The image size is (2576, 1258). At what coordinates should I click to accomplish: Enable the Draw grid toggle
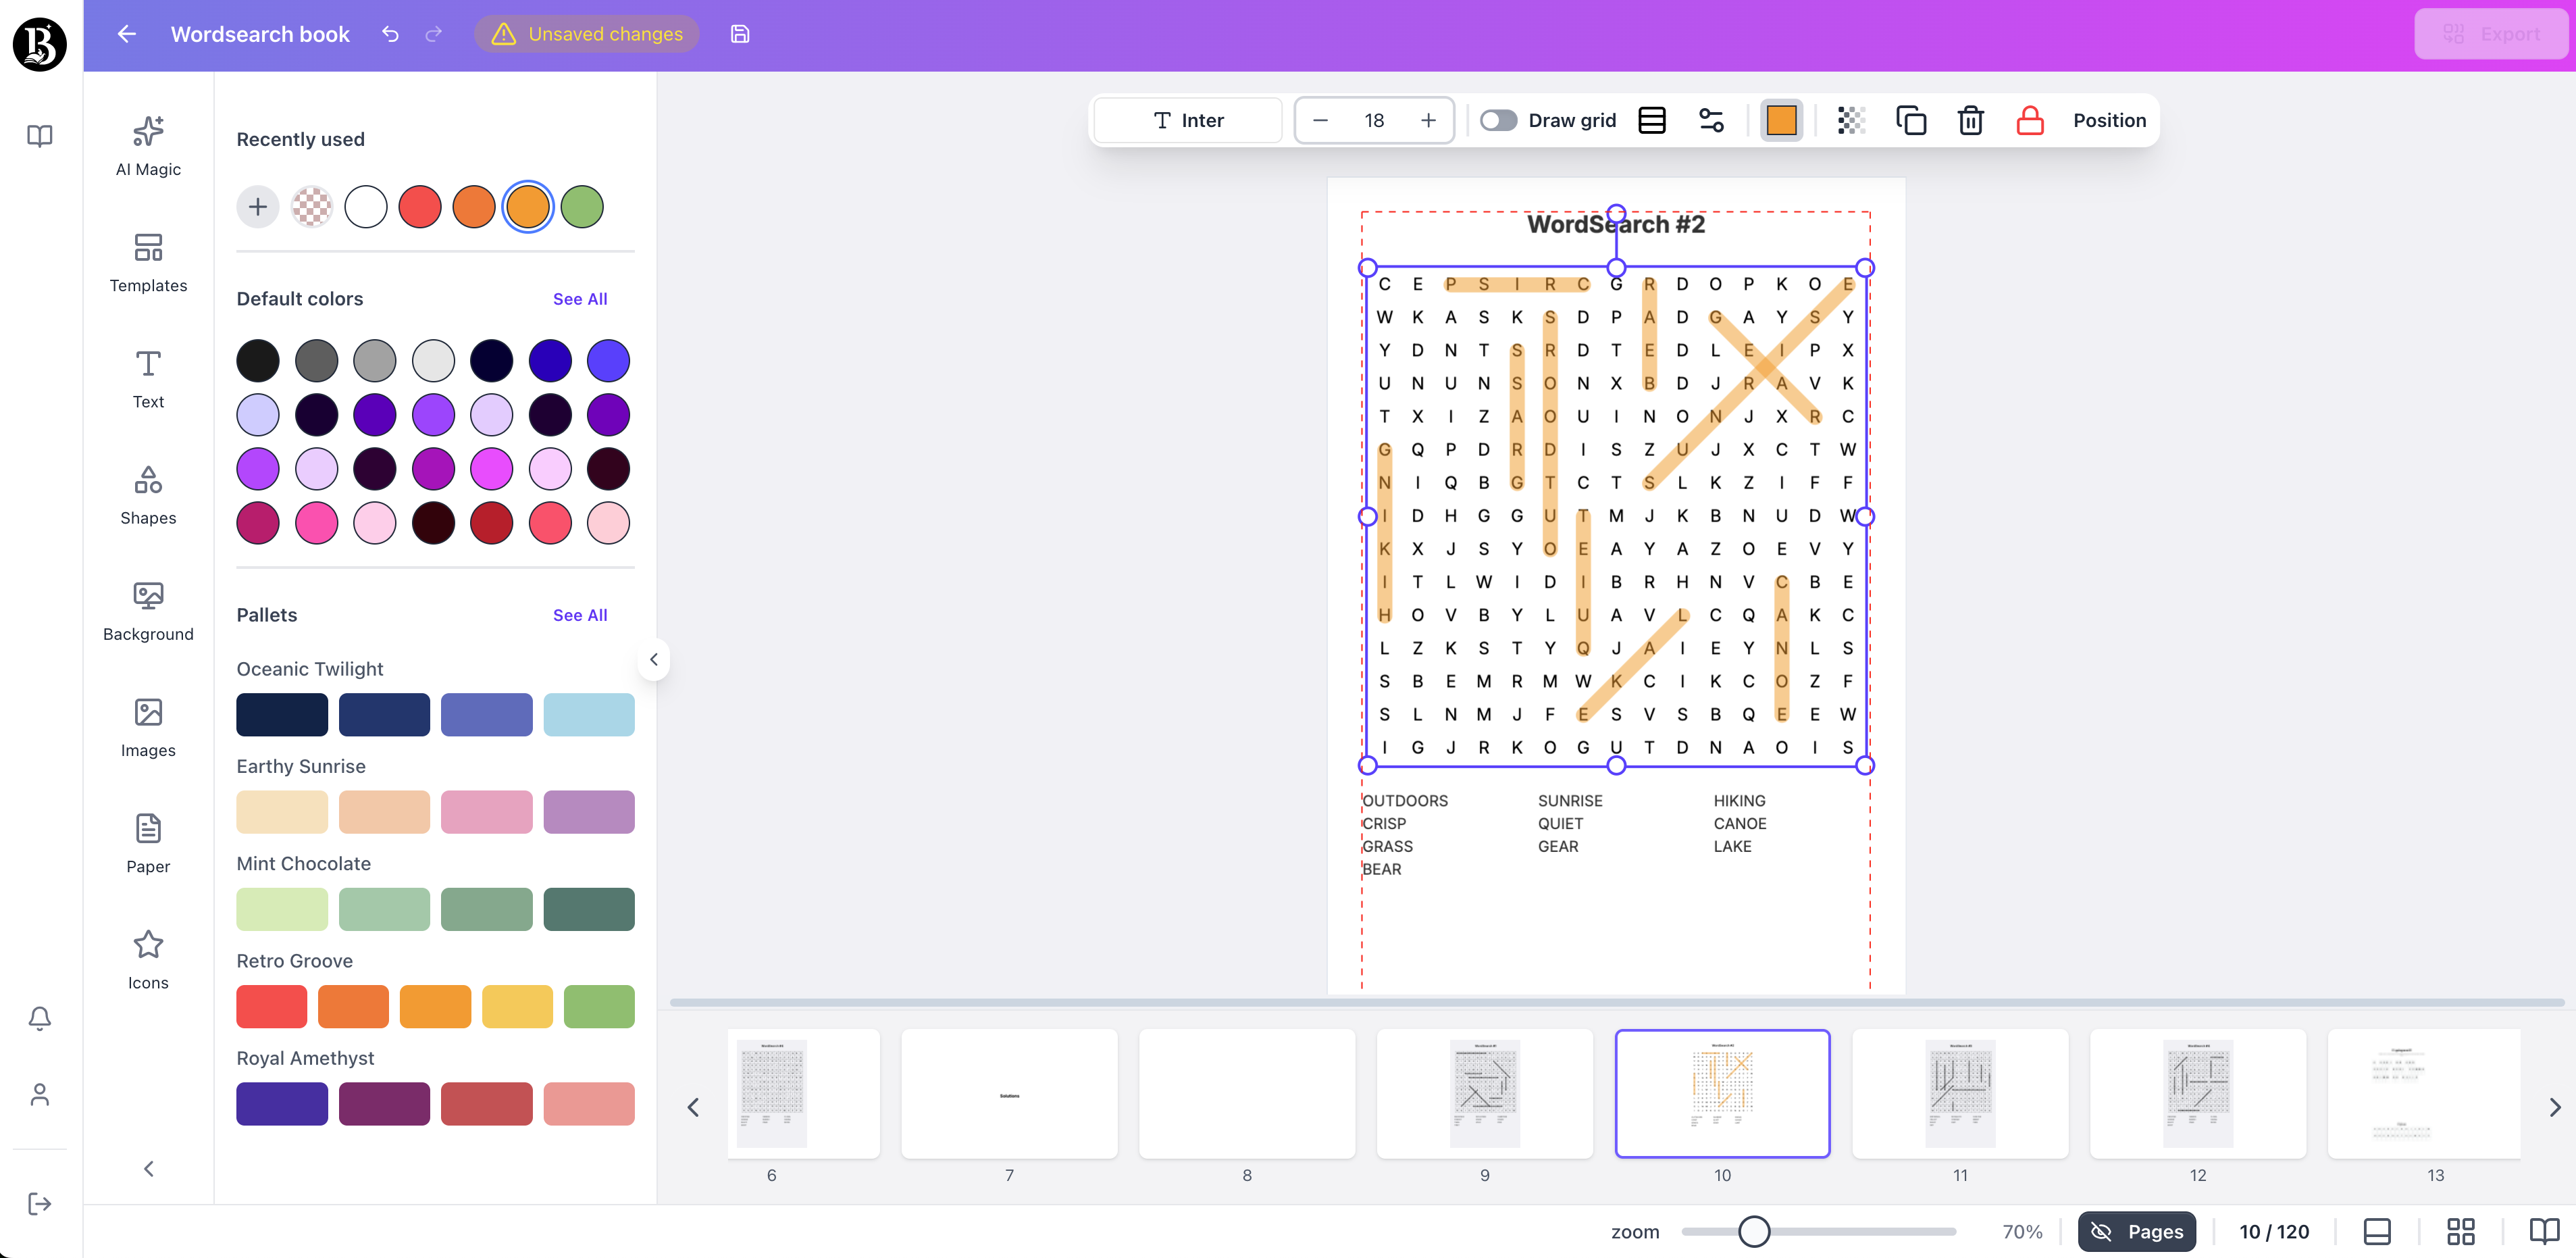tap(1499, 120)
